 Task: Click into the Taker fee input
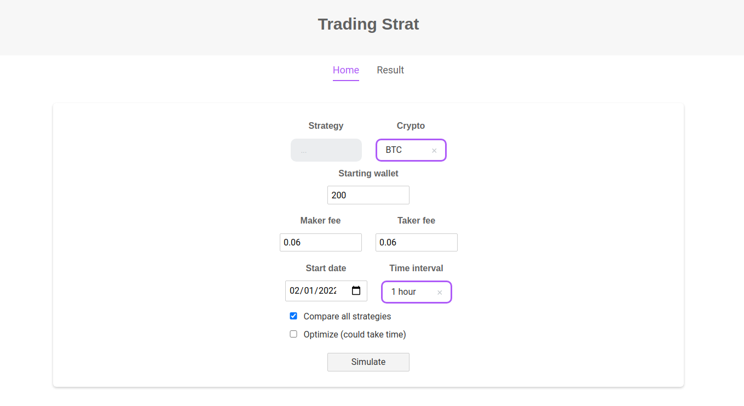click(x=417, y=242)
